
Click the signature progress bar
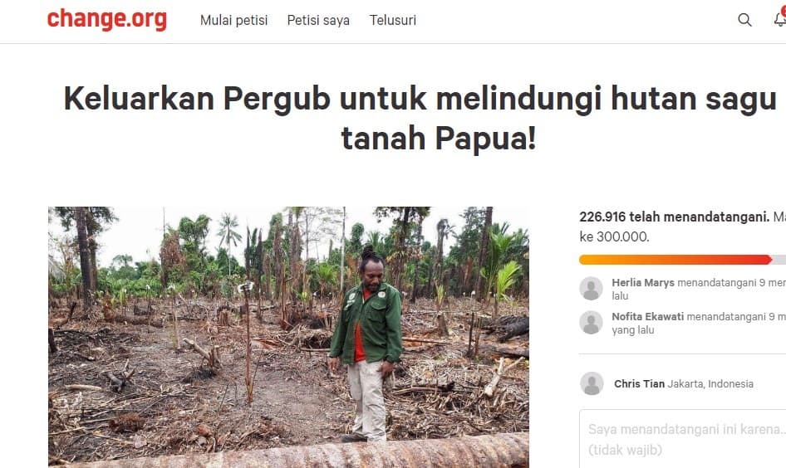tap(682, 259)
